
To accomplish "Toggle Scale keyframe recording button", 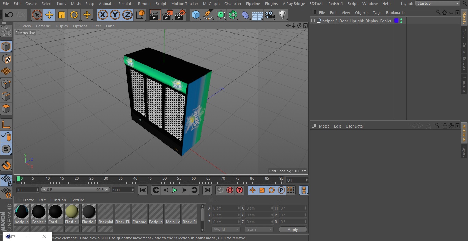I will (x=262, y=190).
